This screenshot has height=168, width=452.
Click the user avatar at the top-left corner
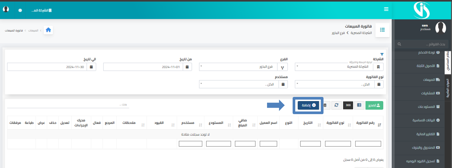tap(6, 9)
